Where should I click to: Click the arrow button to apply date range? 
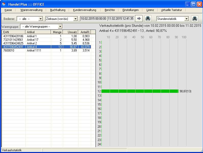139,19
